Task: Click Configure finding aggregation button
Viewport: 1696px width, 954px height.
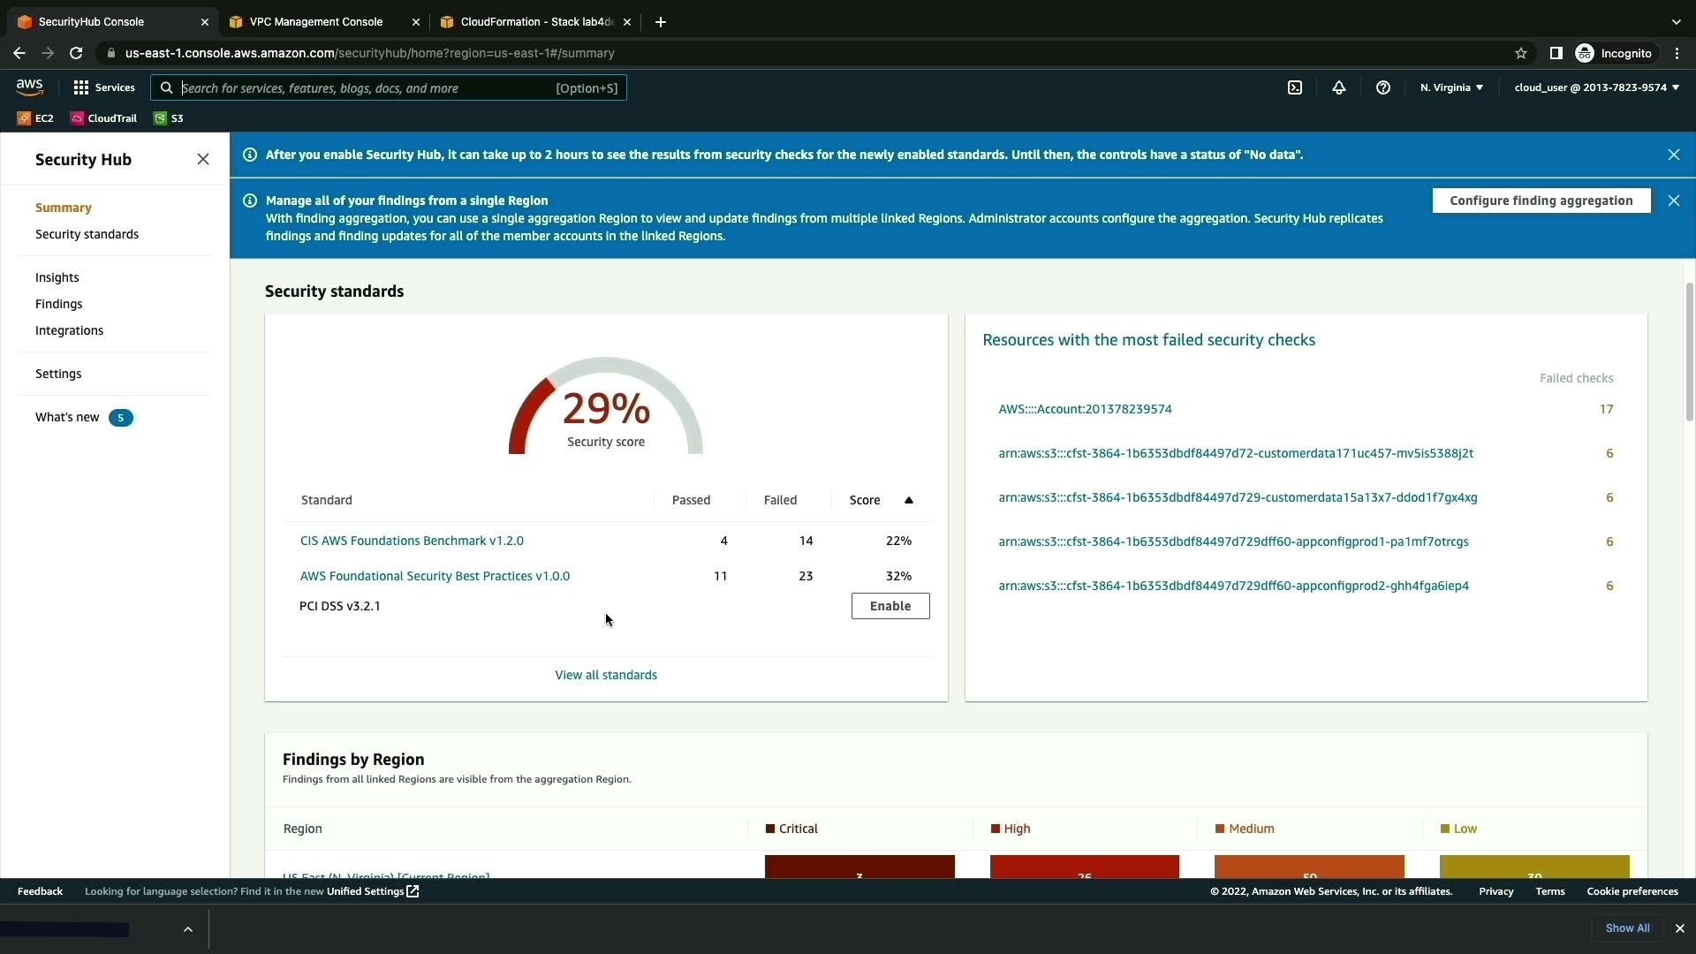Action: coord(1541,201)
